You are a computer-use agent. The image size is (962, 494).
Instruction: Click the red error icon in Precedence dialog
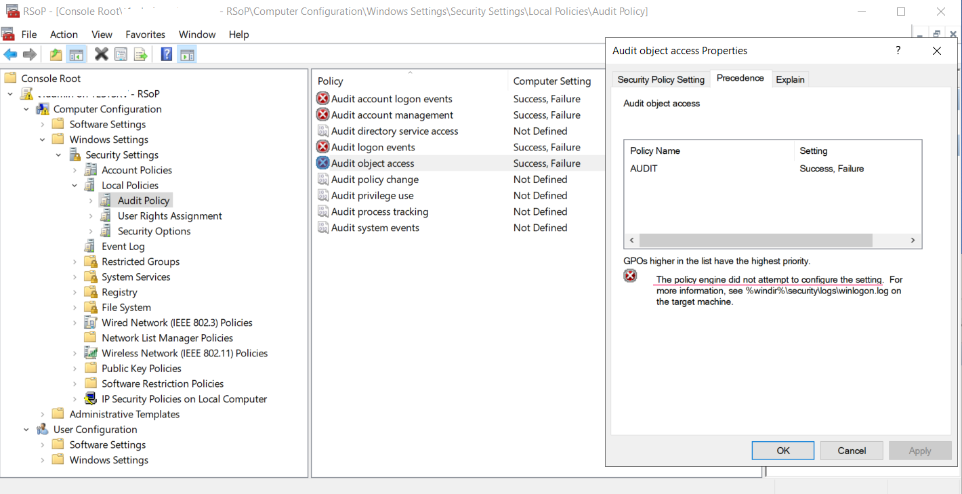click(631, 276)
